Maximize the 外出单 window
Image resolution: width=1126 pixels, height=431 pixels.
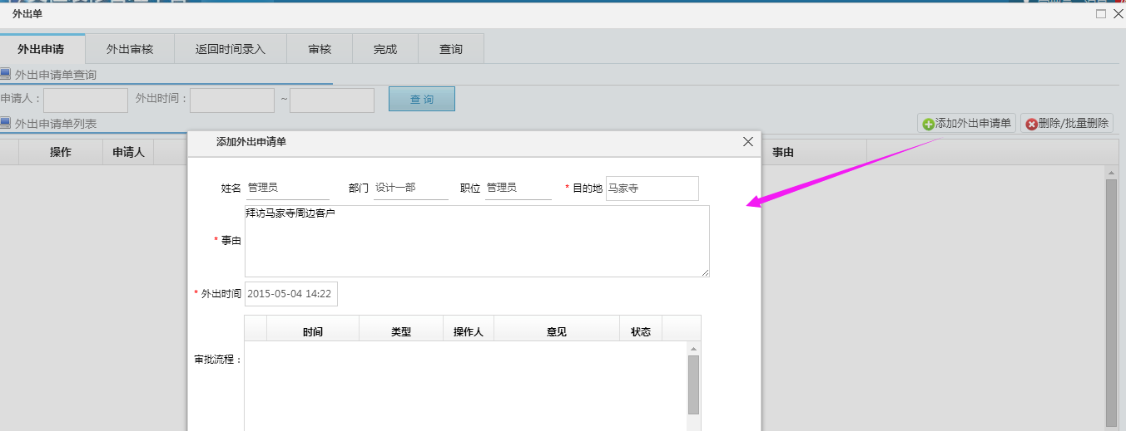[1100, 14]
